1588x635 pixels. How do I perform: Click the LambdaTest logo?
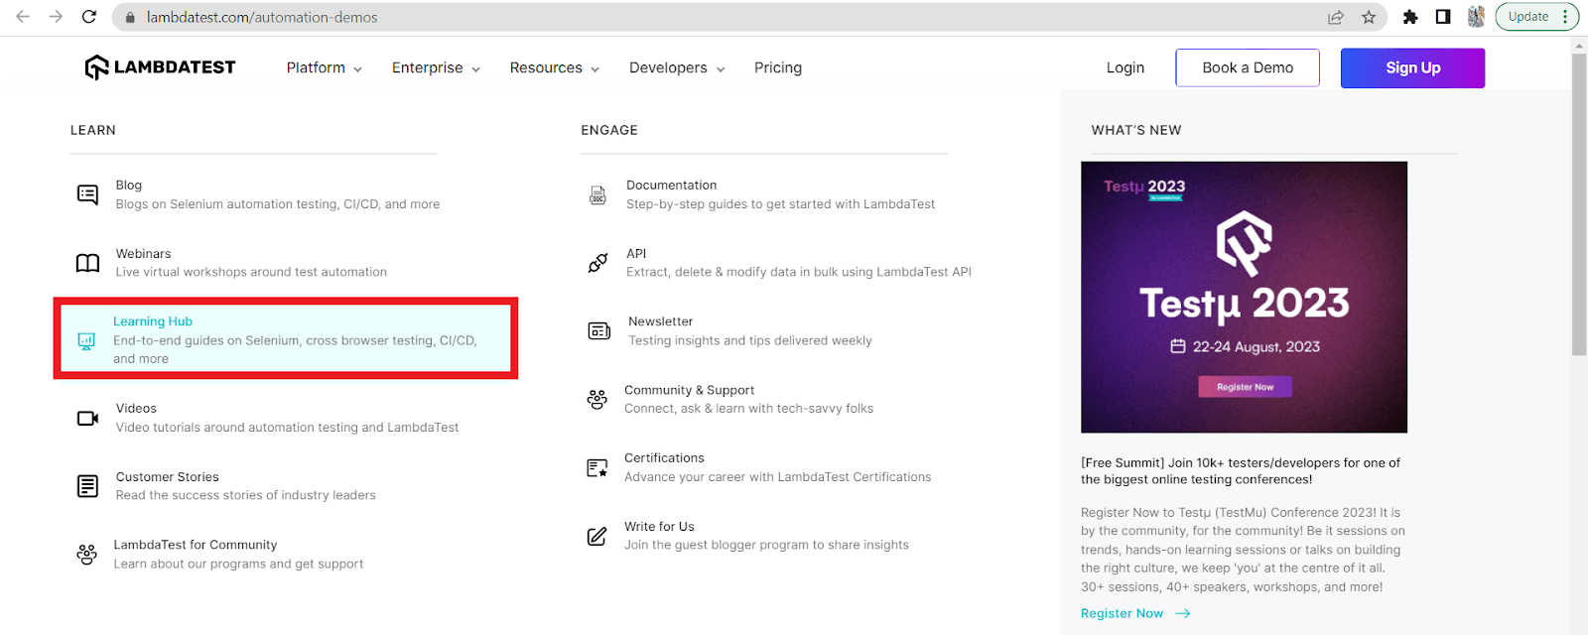click(160, 67)
